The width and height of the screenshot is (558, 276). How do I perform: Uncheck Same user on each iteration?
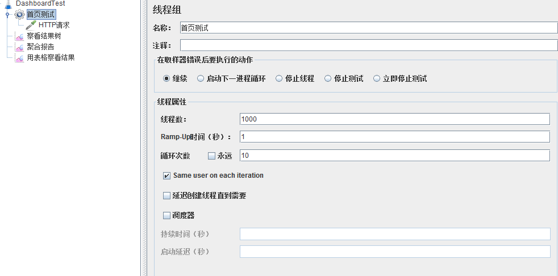pos(166,175)
